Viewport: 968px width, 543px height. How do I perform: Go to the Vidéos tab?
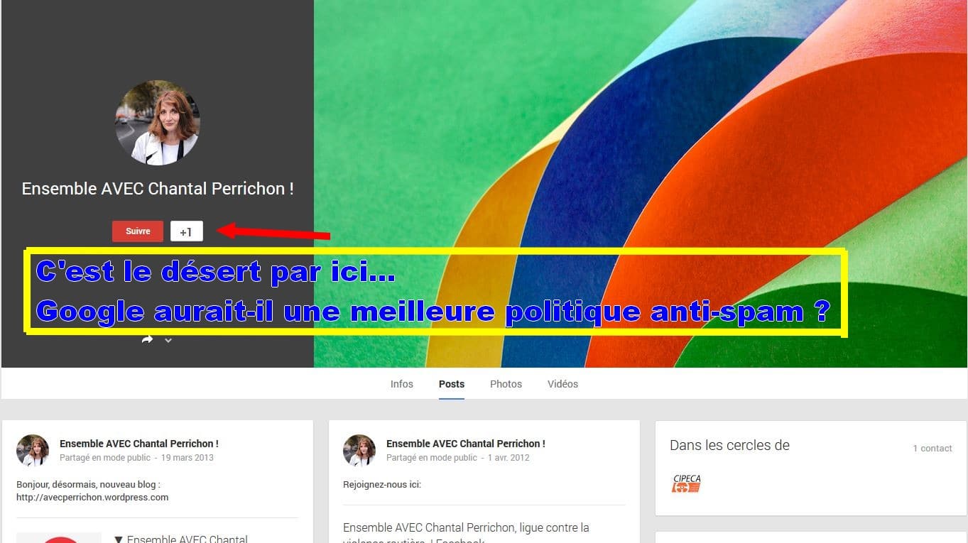click(562, 384)
